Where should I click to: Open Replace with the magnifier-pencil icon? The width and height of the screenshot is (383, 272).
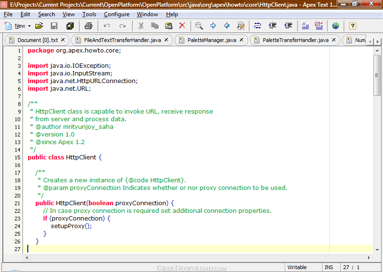[x=241, y=26]
